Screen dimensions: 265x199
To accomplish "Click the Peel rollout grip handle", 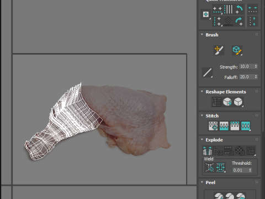I will [257, 182].
